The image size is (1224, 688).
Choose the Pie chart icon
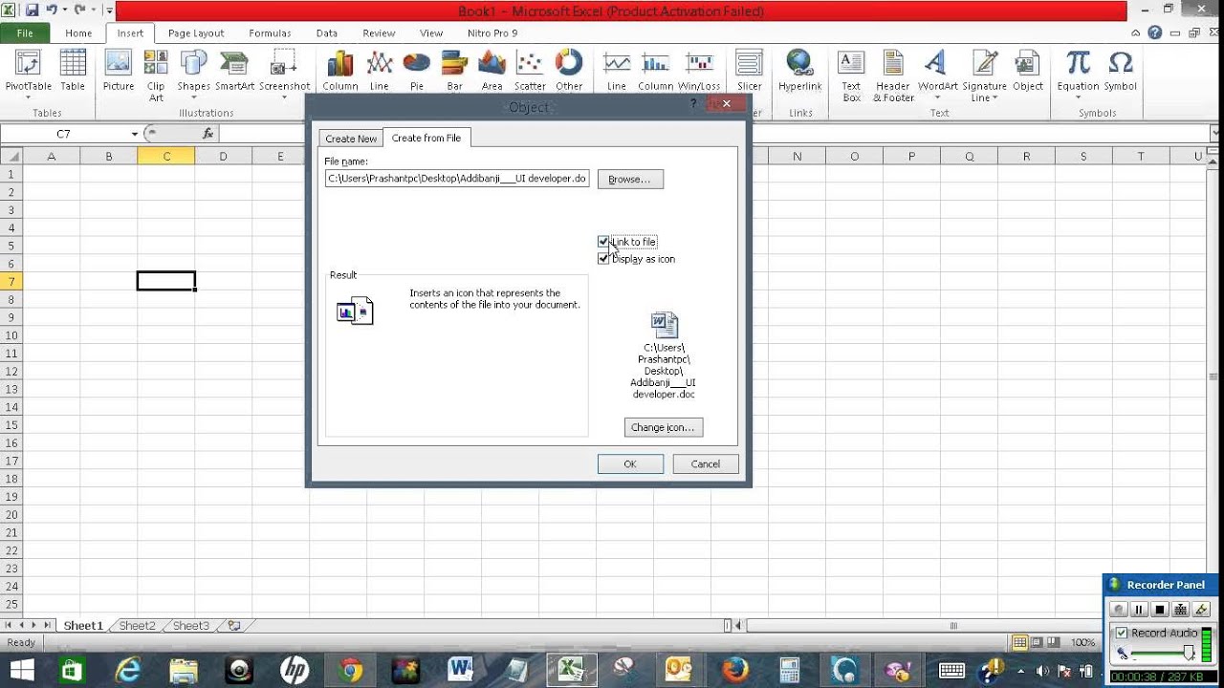(x=417, y=71)
